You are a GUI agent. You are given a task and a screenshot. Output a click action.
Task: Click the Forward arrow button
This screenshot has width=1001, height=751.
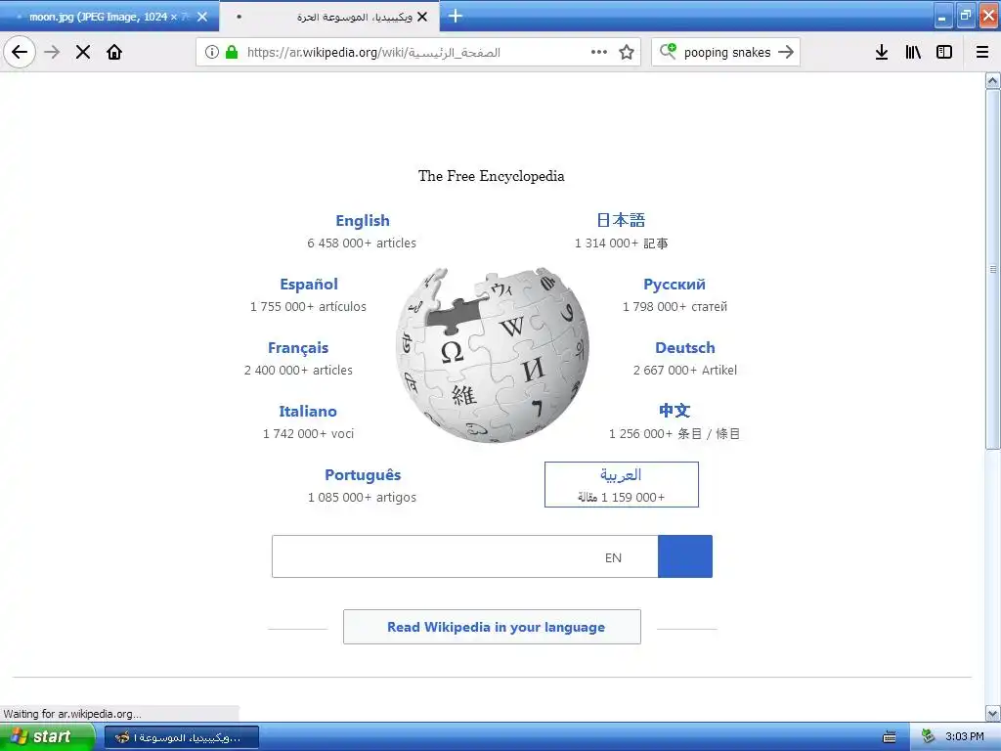[53, 52]
